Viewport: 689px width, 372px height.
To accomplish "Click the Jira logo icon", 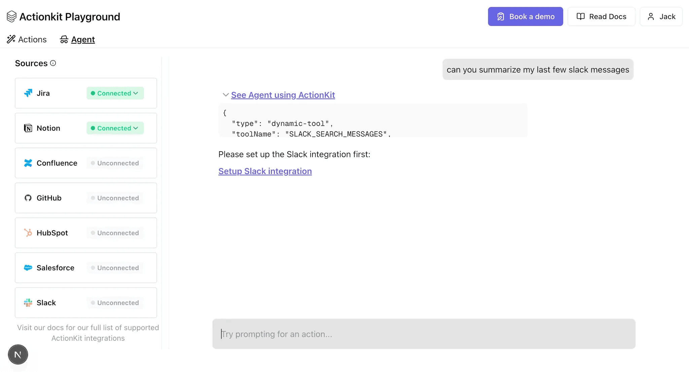I will click(x=28, y=93).
